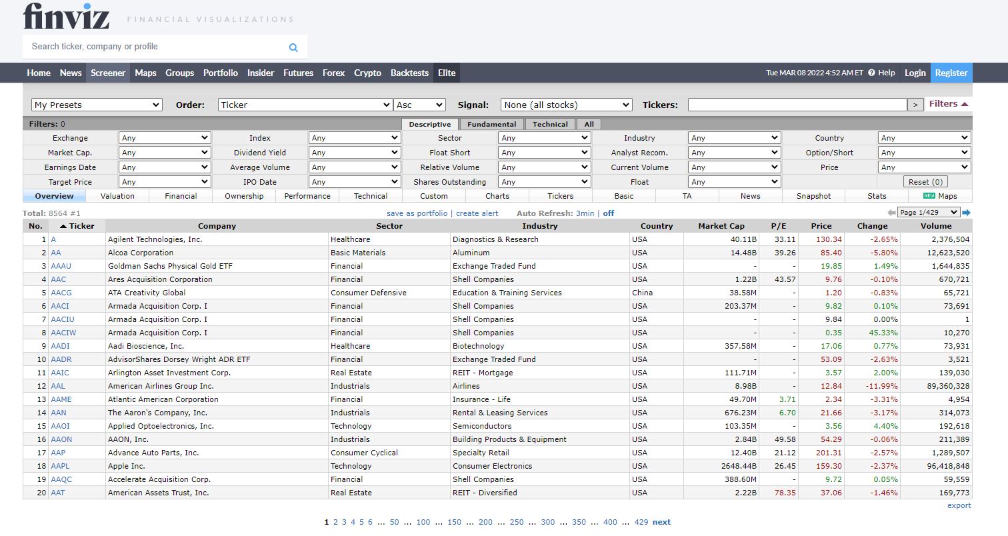Switch to the Technical filters tab
The height and width of the screenshot is (536, 1008).
coord(550,124)
